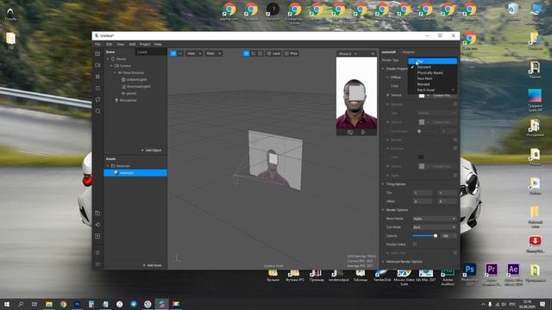552x310 pixels.
Task: Collapse the Materials folder in Assets
Action: (x=108, y=166)
